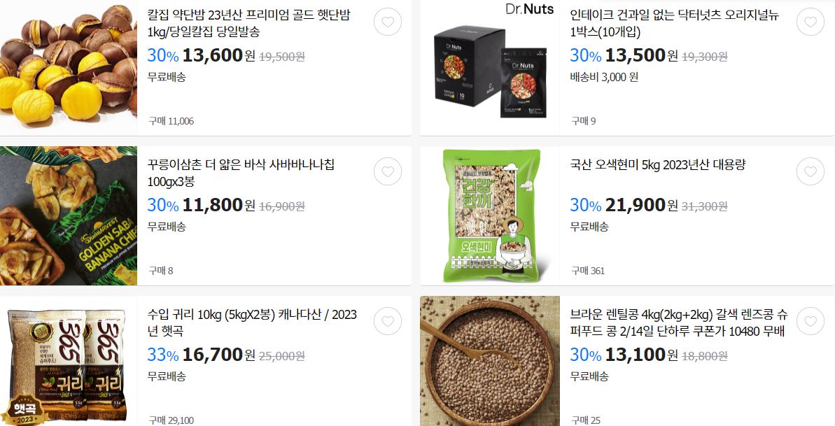Viewport: 835px width, 426px height.
Task: Tap heart icon for 국산 오색현미 5kg
Action: (x=811, y=171)
